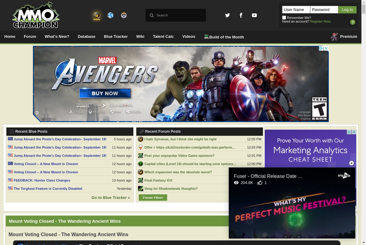Image resolution: width=366 pixels, height=245 pixels.
Task: Click the anyclip logo in video player
Action: [344, 175]
